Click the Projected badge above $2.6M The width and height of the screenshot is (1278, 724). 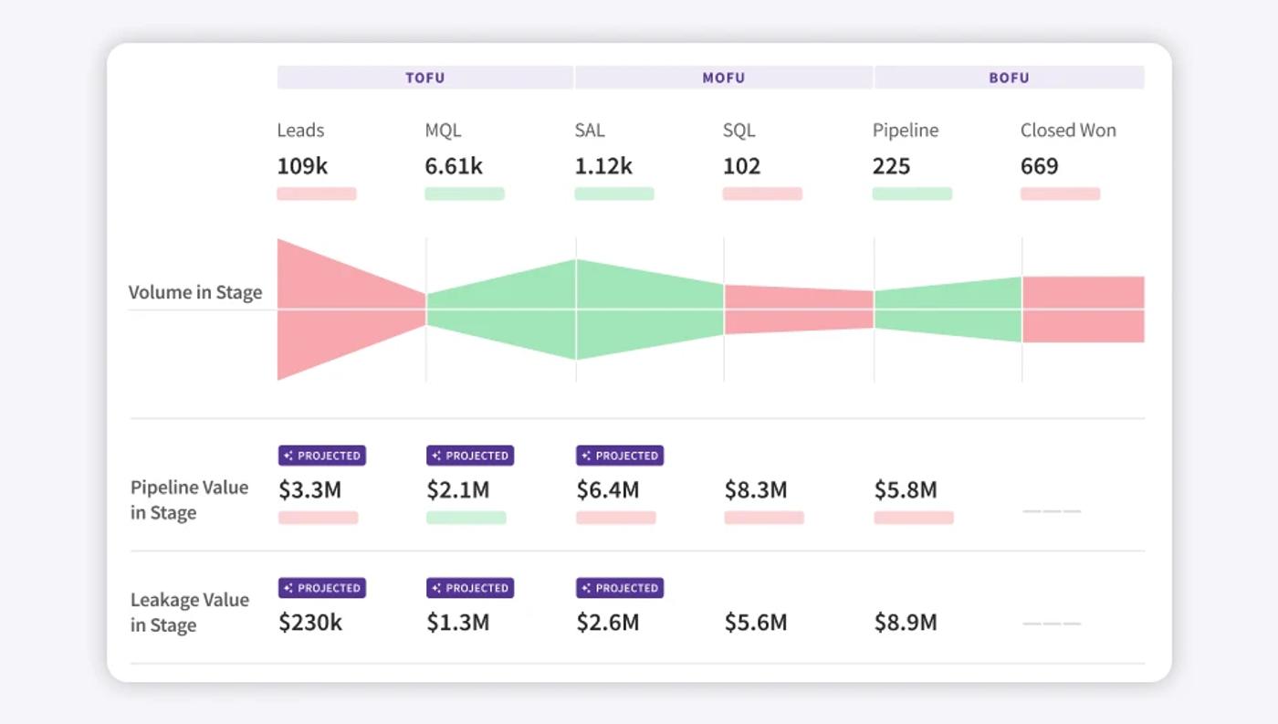pyautogui.click(x=620, y=588)
